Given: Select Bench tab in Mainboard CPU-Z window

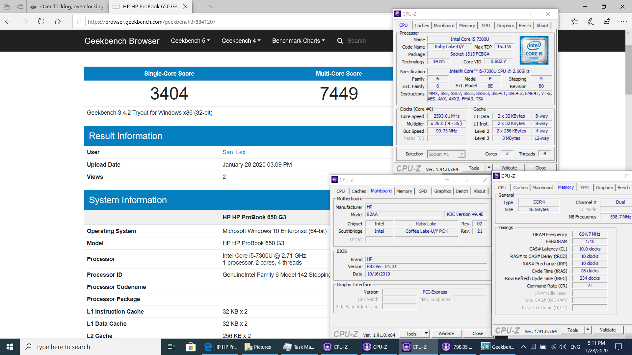Looking at the screenshot, I should click(462, 191).
